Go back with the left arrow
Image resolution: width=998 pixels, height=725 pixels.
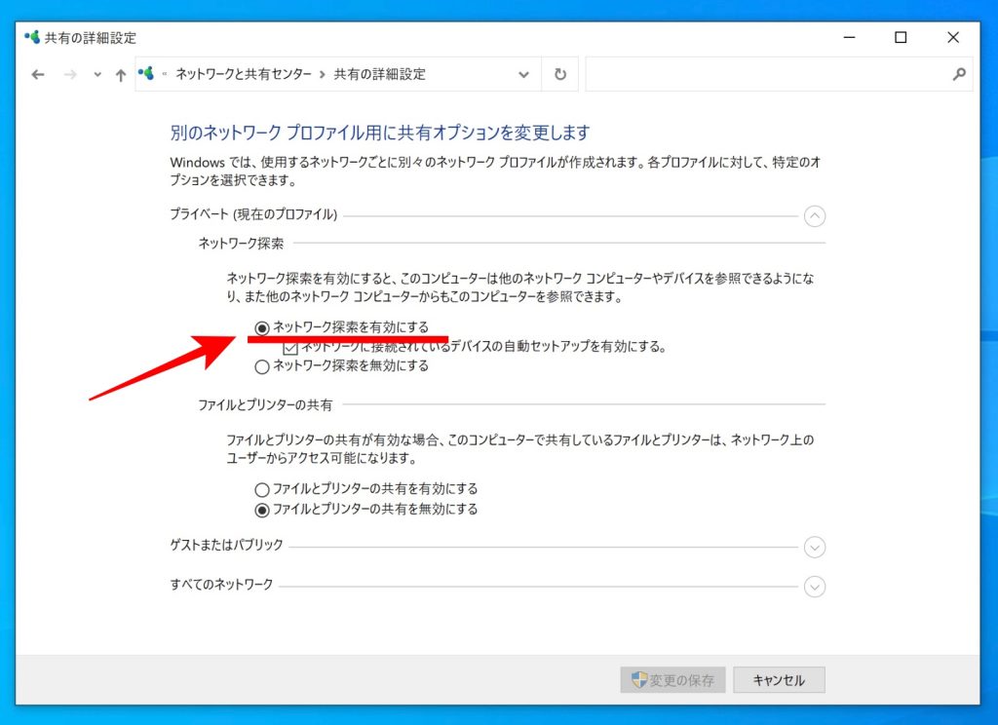coord(38,75)
